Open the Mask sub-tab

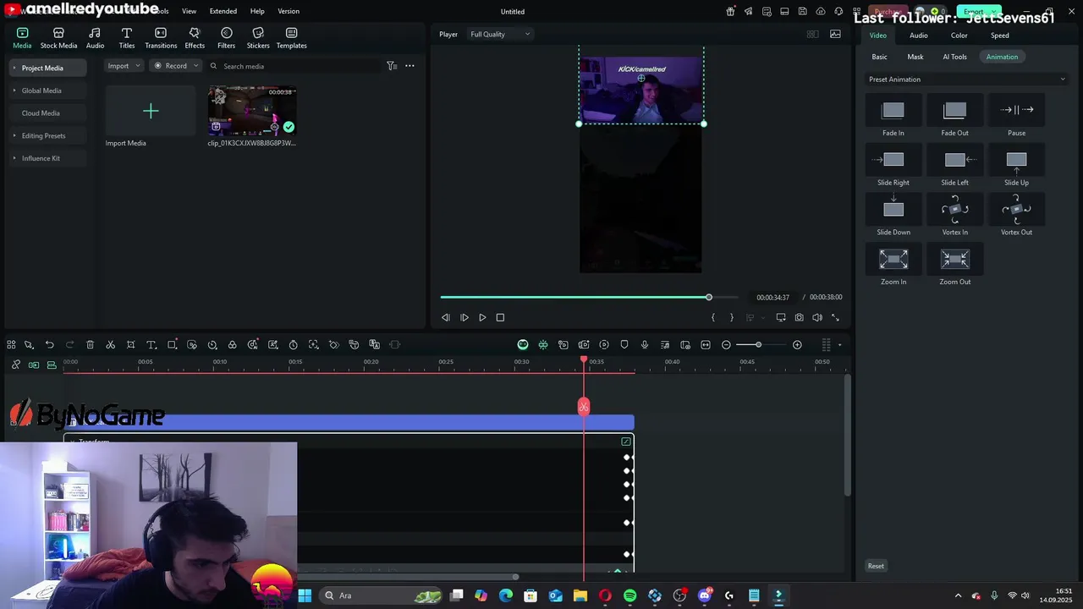point(915,57)
